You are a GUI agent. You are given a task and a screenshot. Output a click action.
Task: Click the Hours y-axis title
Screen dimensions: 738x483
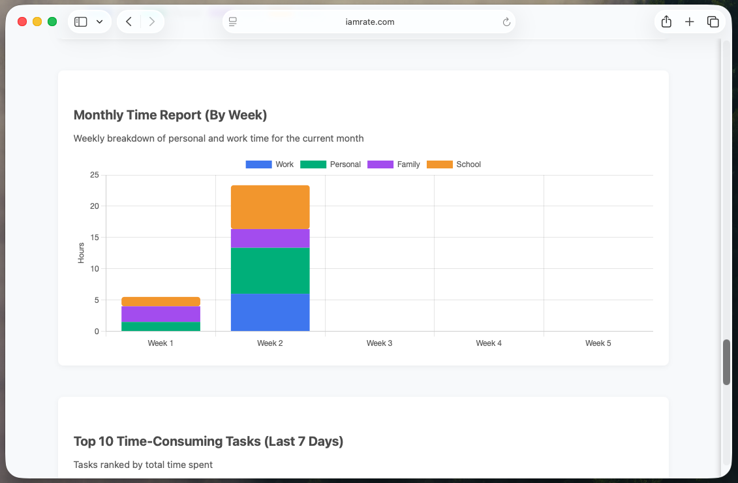coord(81,253)
